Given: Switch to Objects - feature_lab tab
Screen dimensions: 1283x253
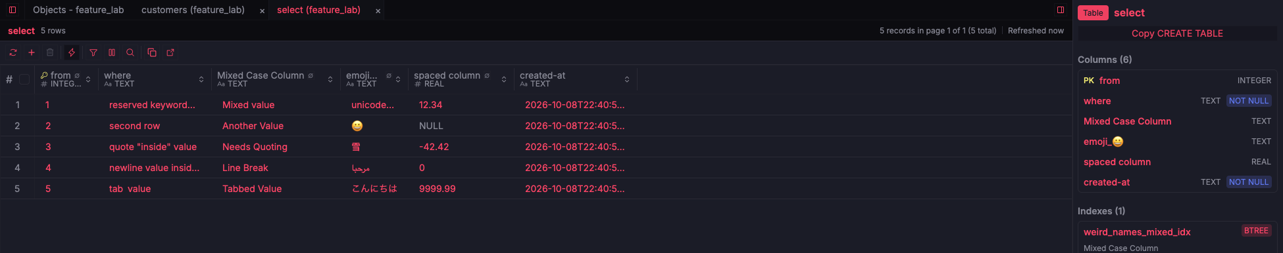Looking at the screenshot, I should click(x=78, y=10).
